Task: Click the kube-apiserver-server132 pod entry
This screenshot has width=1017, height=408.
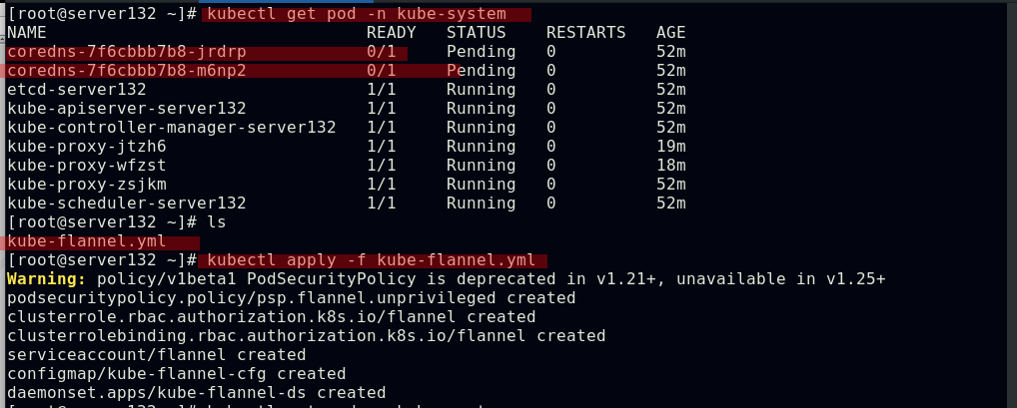Action: (x=126, y=109)
